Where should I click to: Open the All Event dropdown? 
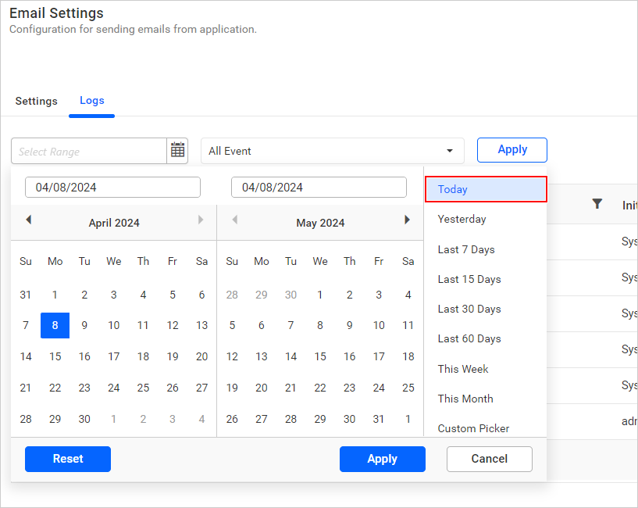[332, 150]
